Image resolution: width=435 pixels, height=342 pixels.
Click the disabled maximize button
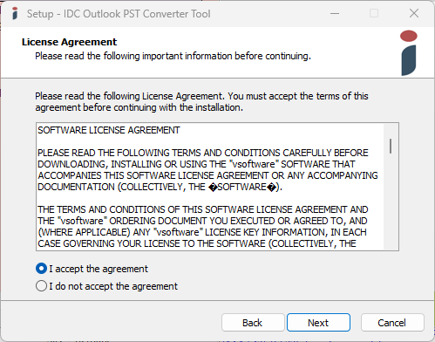coord(374,13)
